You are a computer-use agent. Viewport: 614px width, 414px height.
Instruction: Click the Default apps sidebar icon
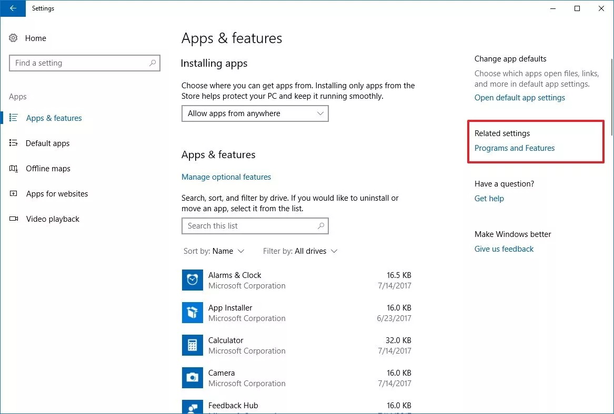13,143
